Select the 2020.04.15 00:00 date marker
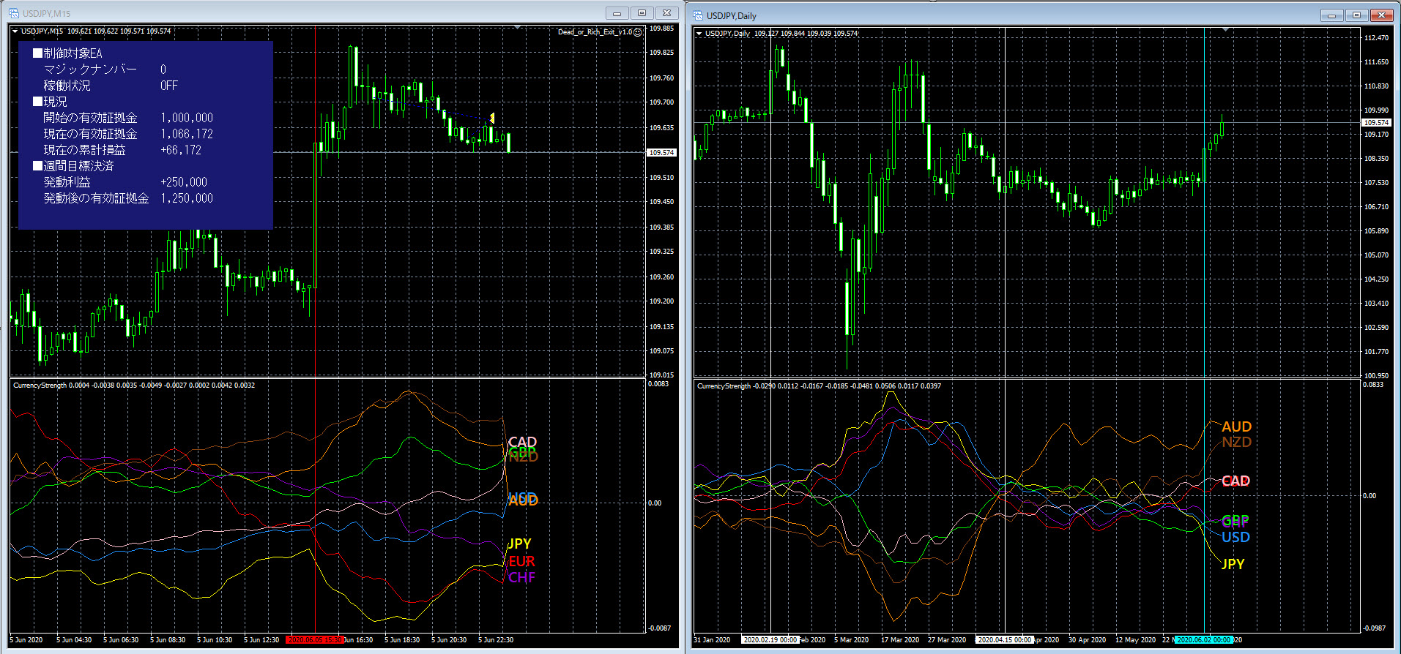Image resolution: width=1401 pixels, height=654 pixels. coord(1004,640)
